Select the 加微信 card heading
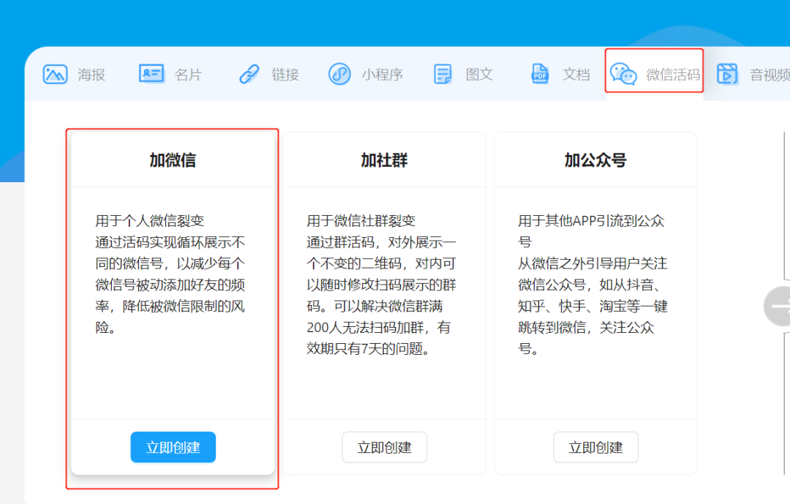The height and width of the screenshot is (504, 790). pyautogui.click(x=173, y=160)
